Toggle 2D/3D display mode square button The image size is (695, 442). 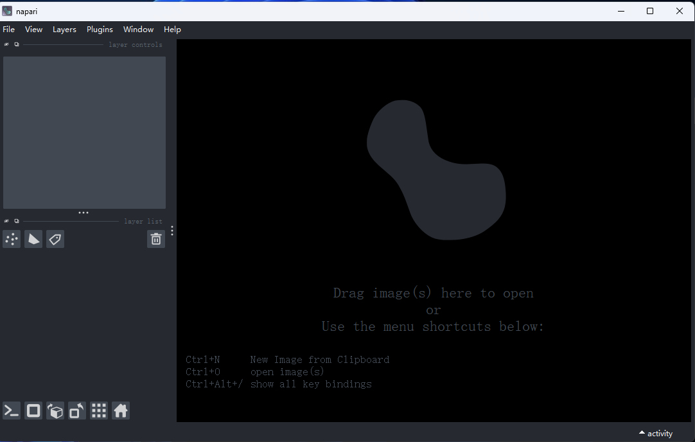(x=33, y=411)
